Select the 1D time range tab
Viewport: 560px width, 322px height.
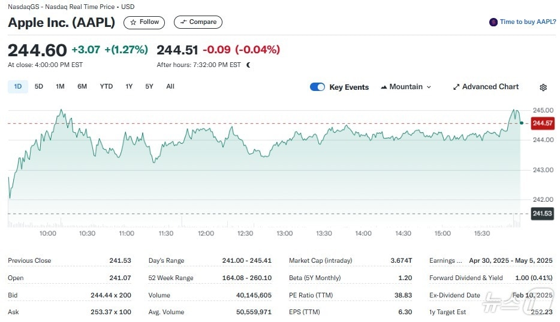pyautogui.click(x=18, y=86)
